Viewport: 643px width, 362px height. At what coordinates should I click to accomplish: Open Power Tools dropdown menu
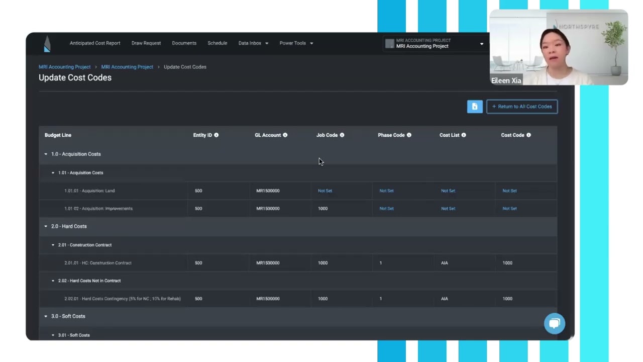click(x=296, y=43)
